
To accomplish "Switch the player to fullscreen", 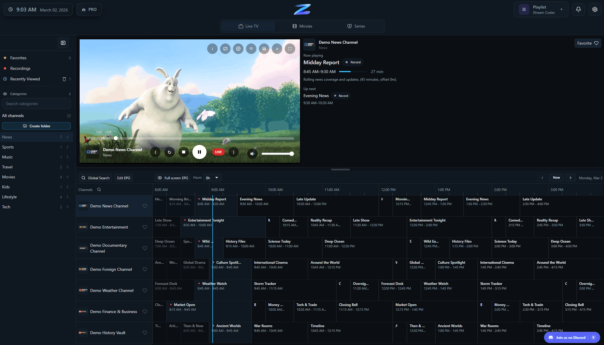I will coord(290,49).
